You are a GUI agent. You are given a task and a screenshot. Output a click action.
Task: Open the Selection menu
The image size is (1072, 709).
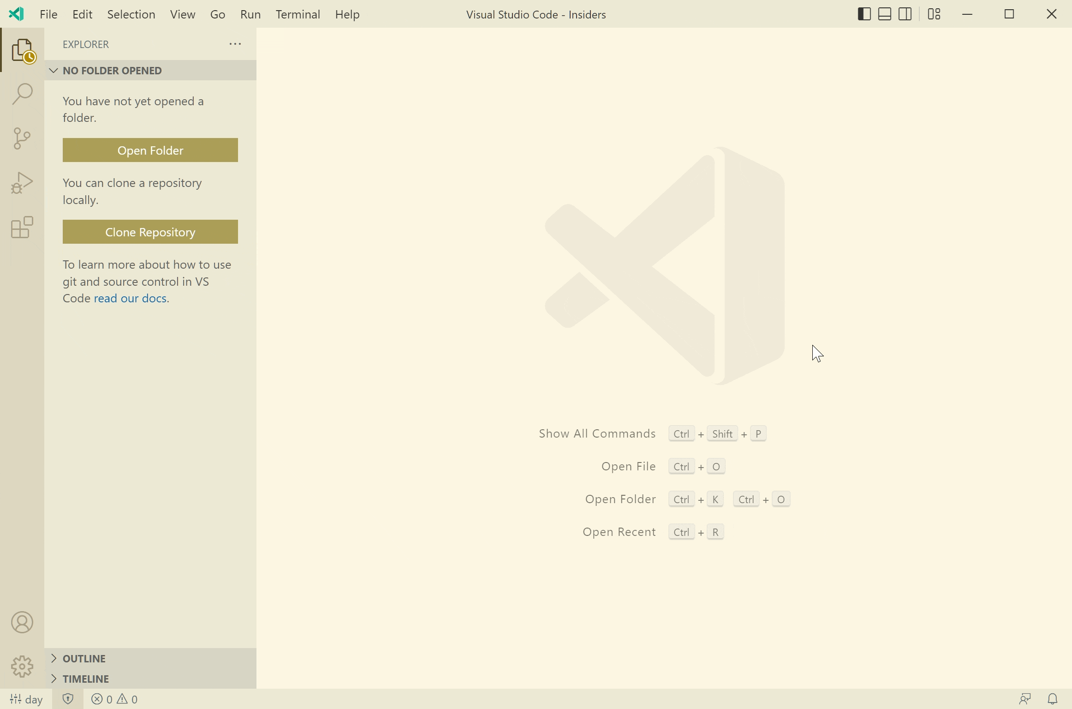(x=131, y=14)
